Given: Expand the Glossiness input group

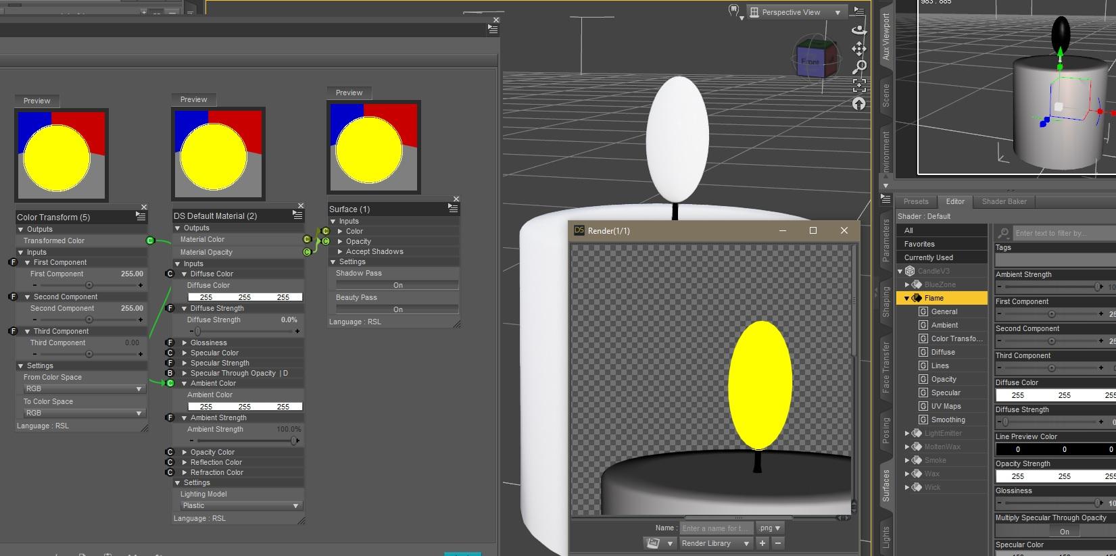Looking at the screenshot, I should click(184, 343).
